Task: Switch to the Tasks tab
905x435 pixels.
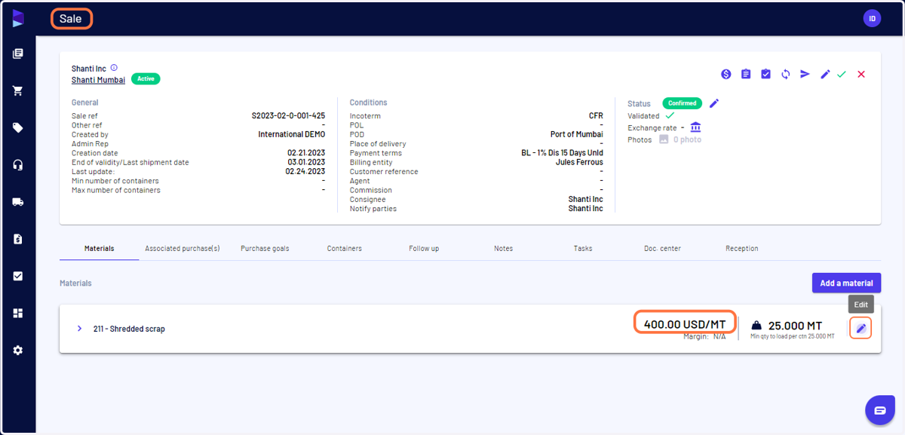Action: point(583,248)
